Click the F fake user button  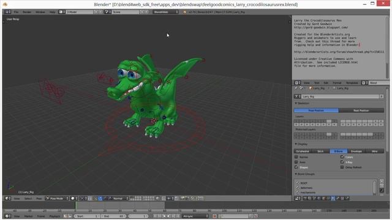[382, 97]
